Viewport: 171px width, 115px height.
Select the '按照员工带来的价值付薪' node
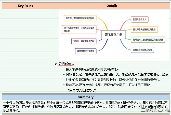pos(84,41)
